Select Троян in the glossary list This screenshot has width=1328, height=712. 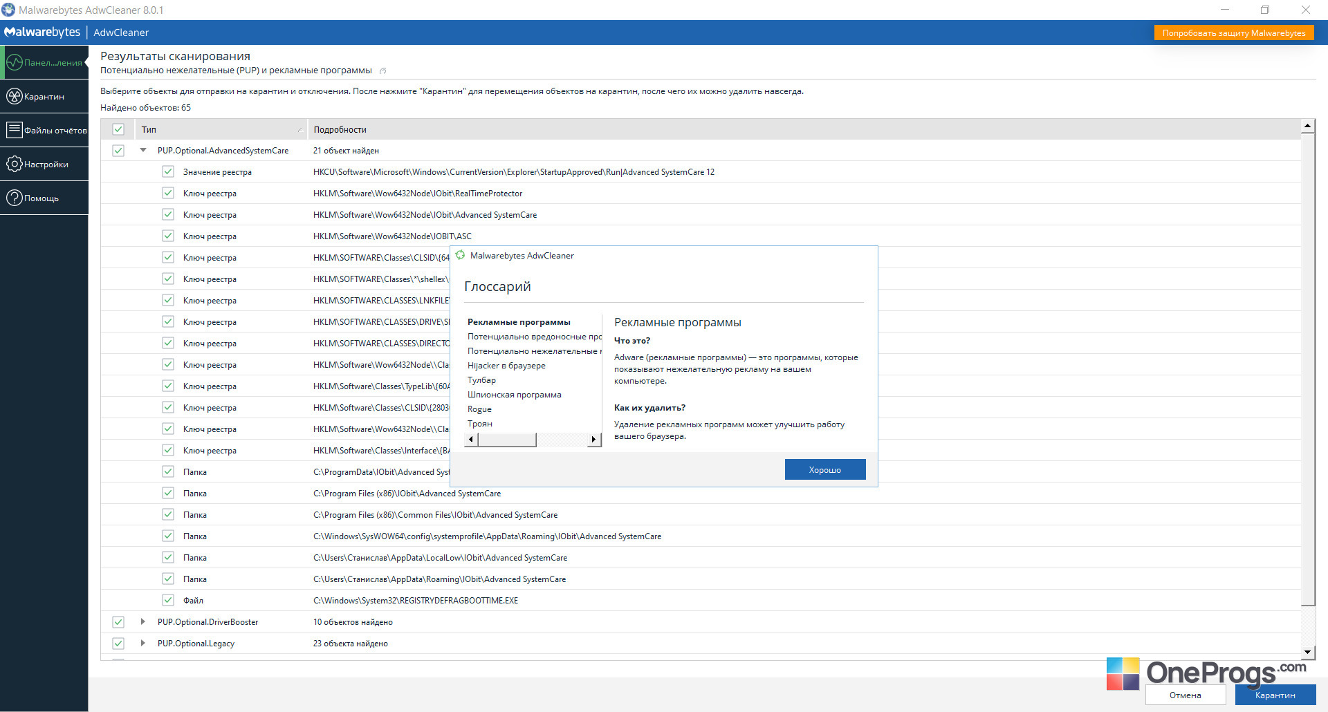click(x=480, y=424)
